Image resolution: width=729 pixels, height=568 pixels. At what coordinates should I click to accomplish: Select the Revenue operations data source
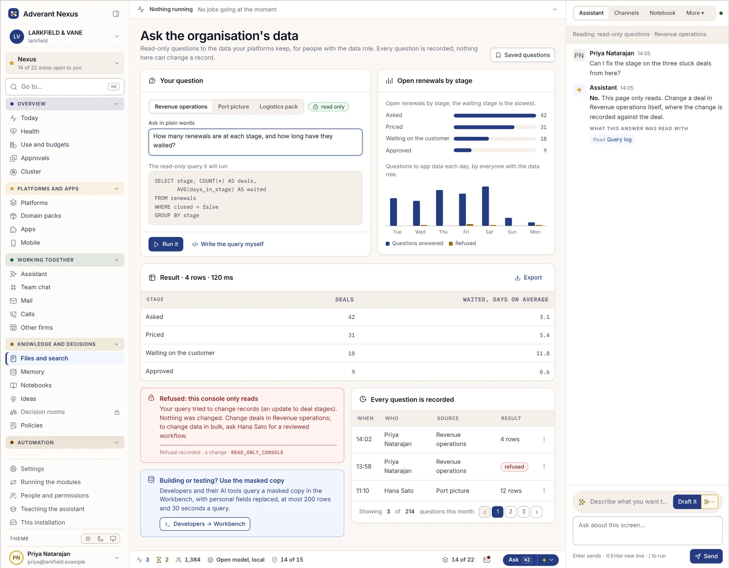click(181, 107)
